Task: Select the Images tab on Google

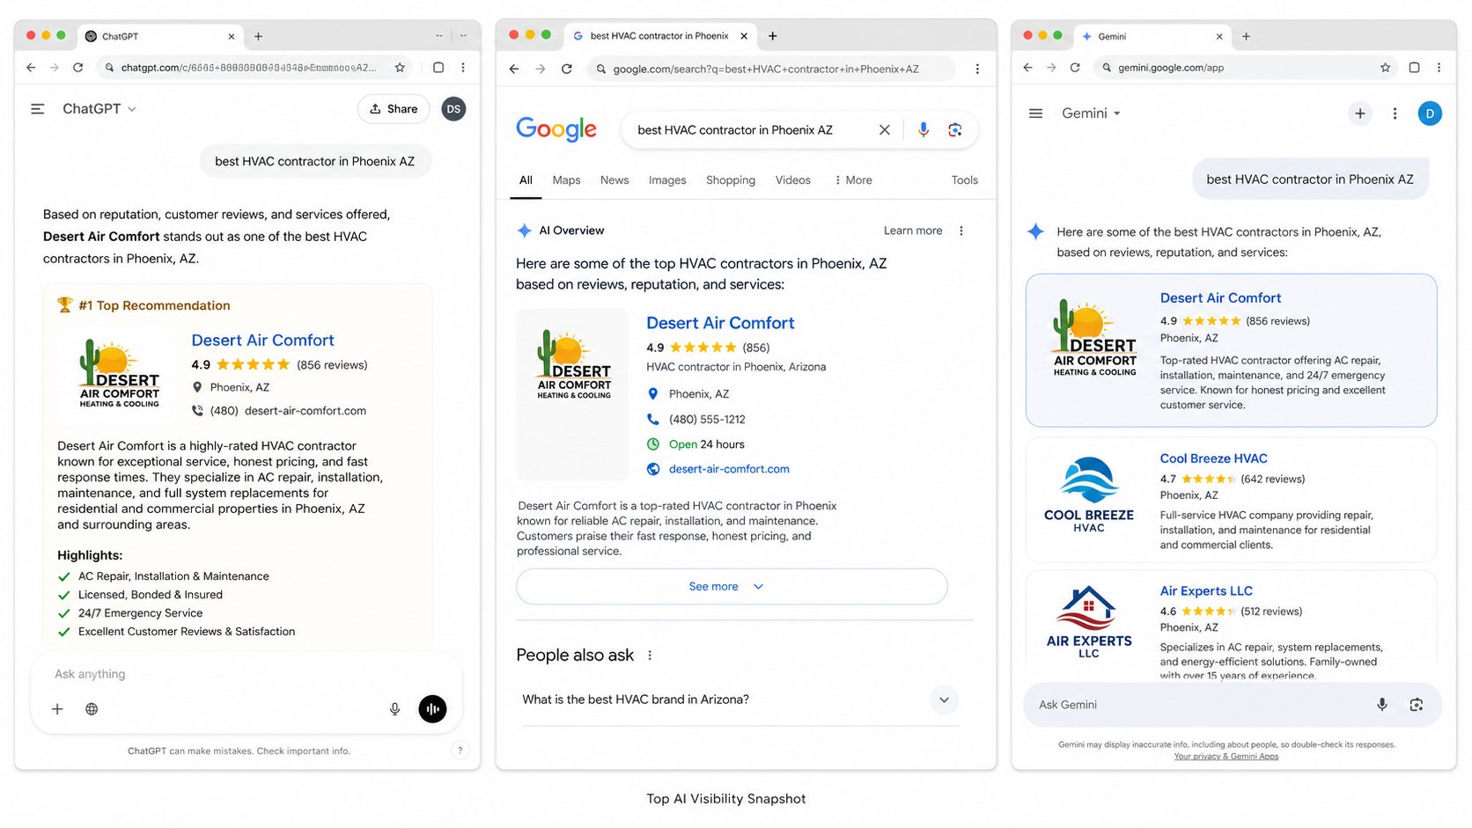Action: coord(667,180)
